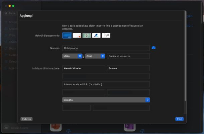
Task: Click the blue Fine button
Action: [x=179, y=119]
